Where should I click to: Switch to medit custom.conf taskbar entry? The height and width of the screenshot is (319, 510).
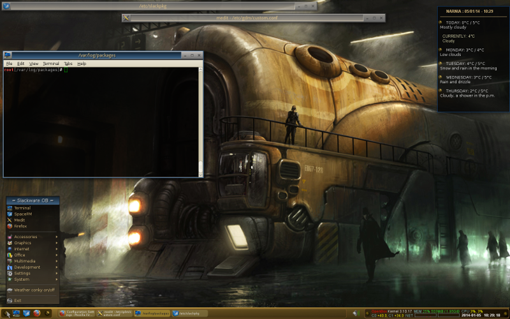pos(115,313)
